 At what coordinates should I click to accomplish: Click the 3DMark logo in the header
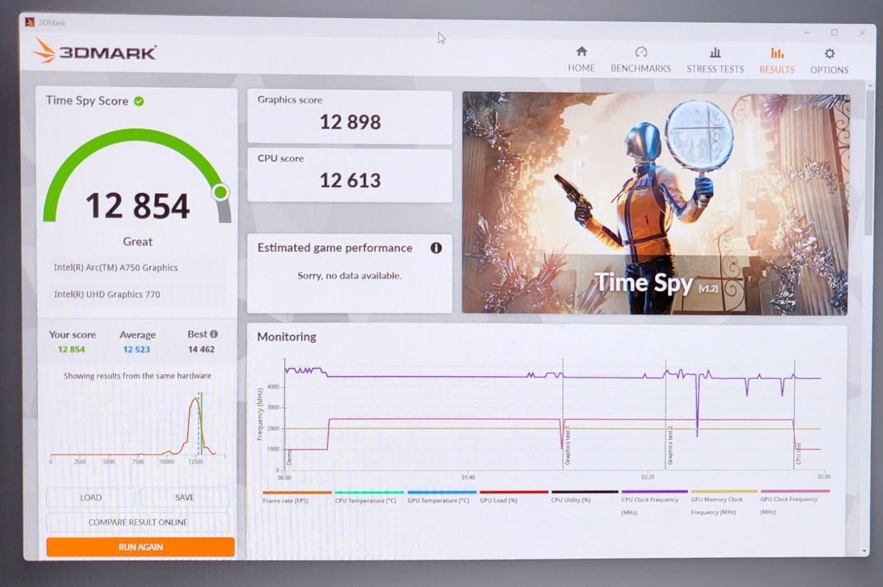click(94, 50)
